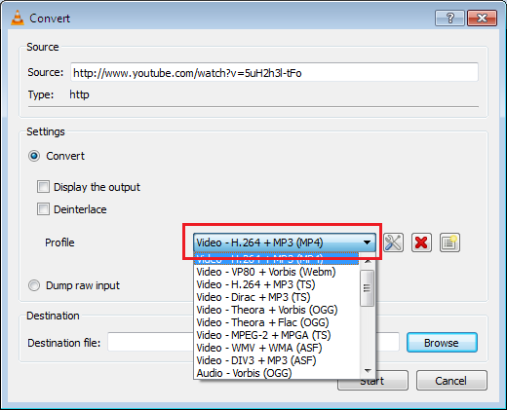This screenshot has height=410, width=507.
Task: Collapse the Profile dropdown combo box
Action: (x=285, y=242)
